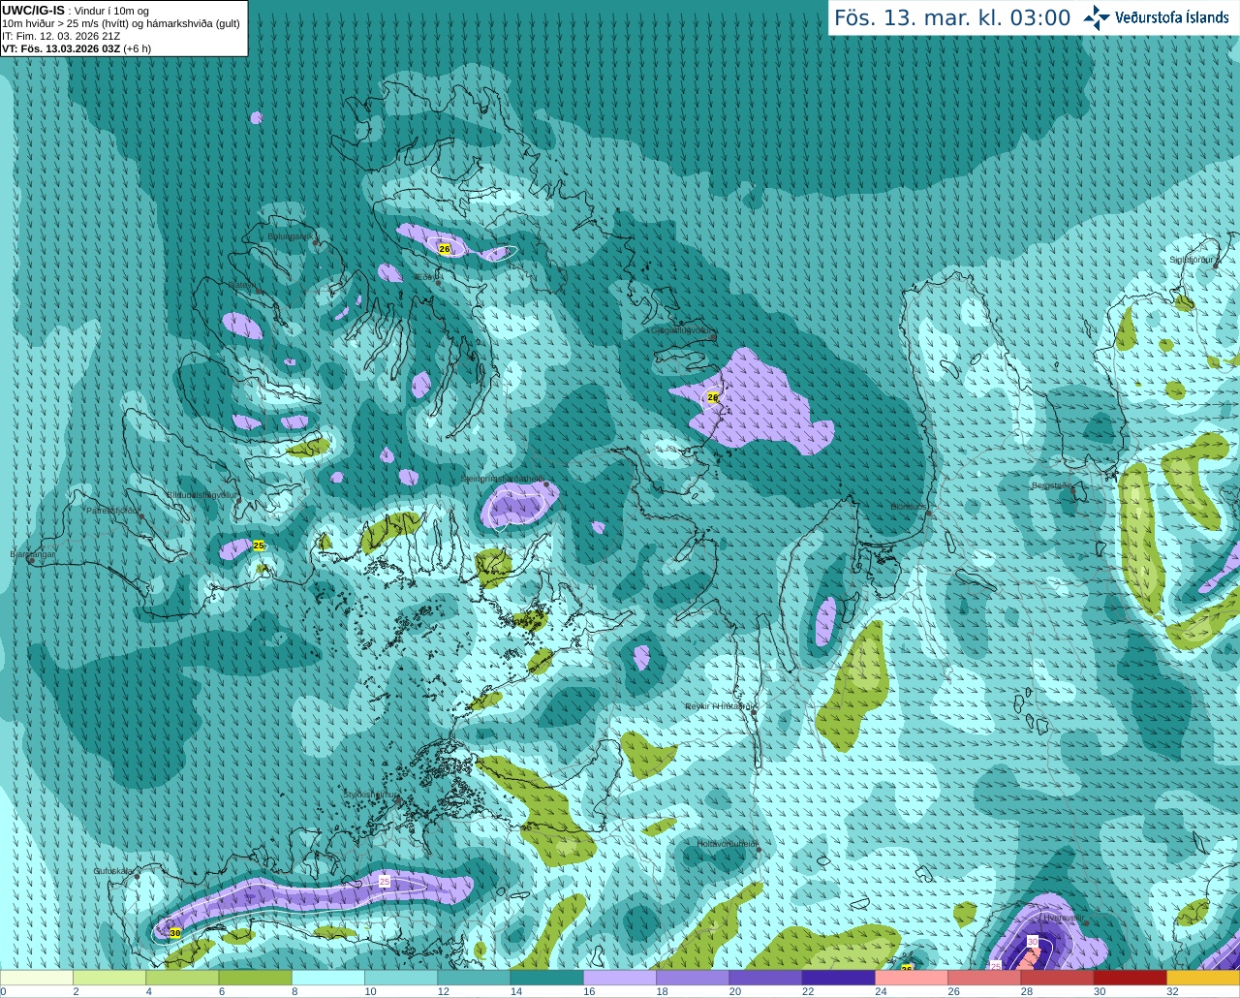The image size is (1240, 998).
Task: Click the Flateyri station label
Action: pos(240,285)
